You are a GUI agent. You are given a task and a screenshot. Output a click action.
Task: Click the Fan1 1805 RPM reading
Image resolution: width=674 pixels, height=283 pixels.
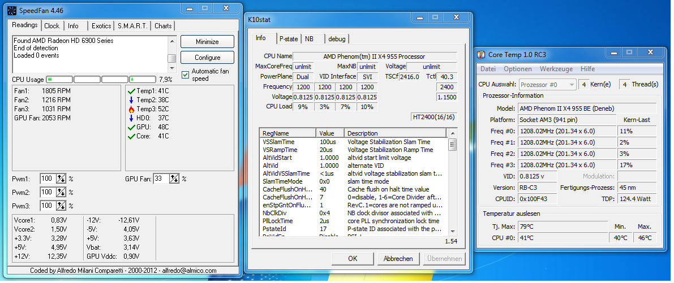[42, 91]
